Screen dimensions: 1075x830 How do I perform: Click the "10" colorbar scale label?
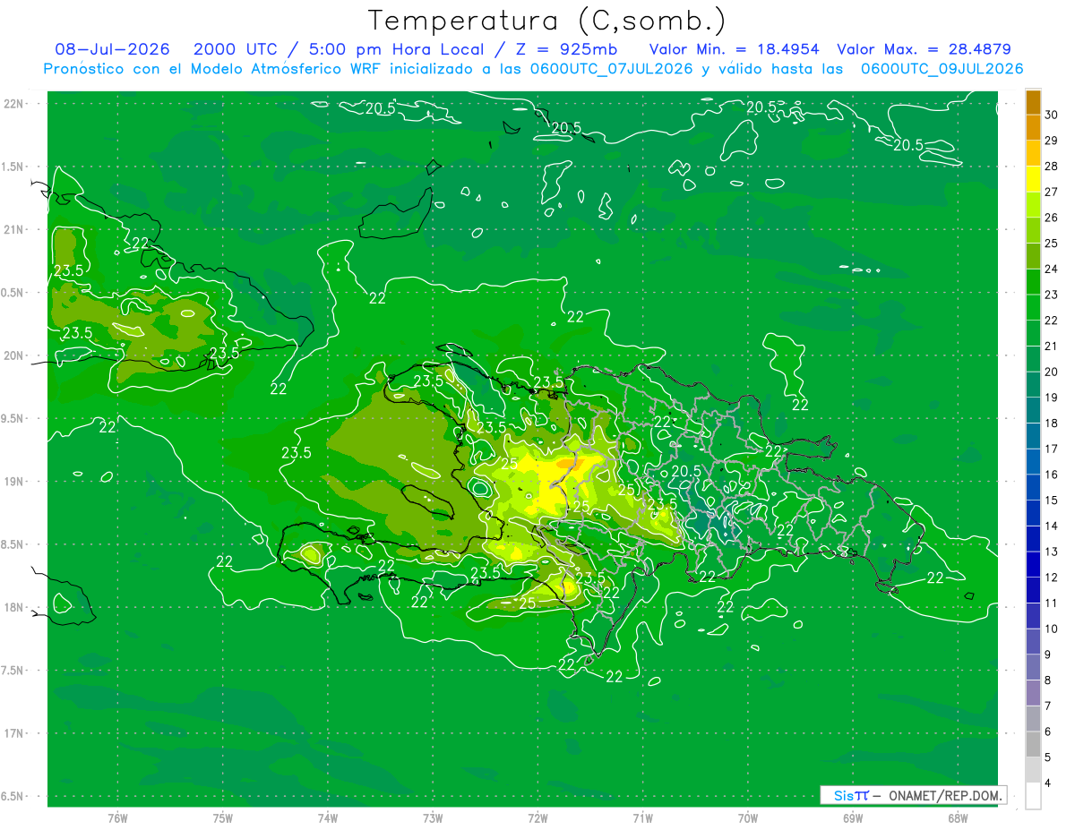1052,629
